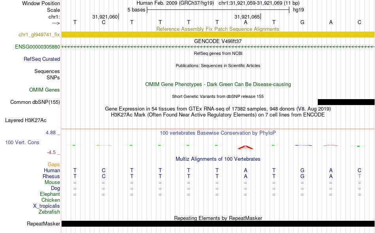Open 100 vertebrates Basewise Conservation title
This screenshot has width=375, height=233.
(217, 133)
